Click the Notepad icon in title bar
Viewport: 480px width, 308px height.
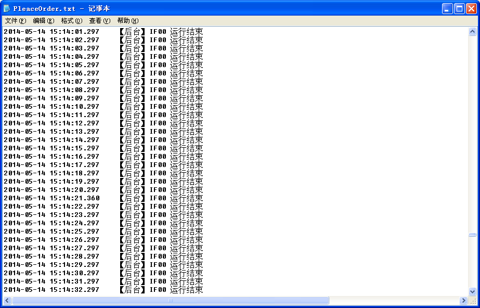tap(7, 8)
